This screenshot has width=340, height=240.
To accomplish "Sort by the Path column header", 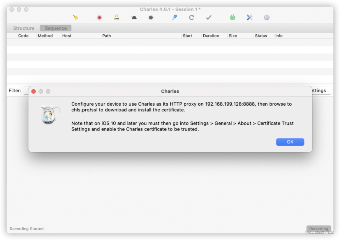I will click(106, 36).
